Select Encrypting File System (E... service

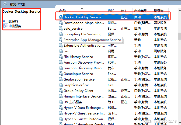click(x=84, y=34)
